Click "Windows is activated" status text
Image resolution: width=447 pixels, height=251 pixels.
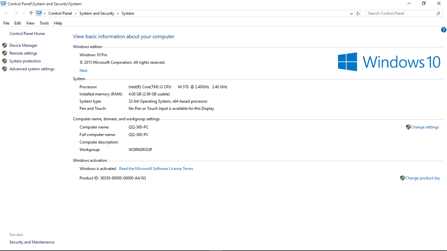98,169
